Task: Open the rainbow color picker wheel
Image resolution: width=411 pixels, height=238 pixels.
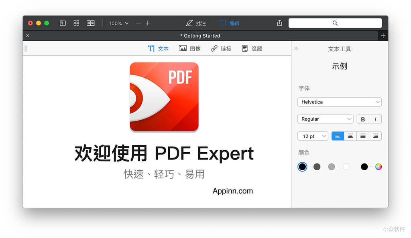Action: 378,167
